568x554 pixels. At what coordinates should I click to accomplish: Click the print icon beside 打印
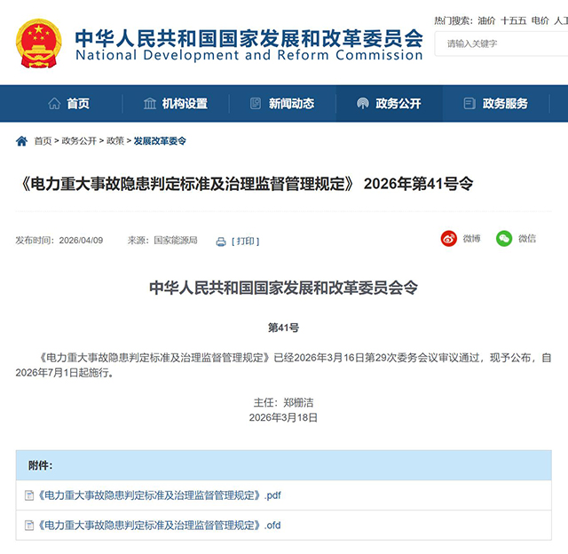click(x=219, y=241)
